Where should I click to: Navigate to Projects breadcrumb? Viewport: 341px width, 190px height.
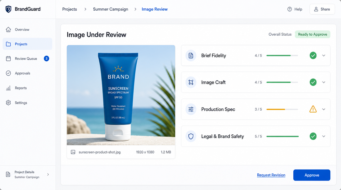click(x=70, y=9)
